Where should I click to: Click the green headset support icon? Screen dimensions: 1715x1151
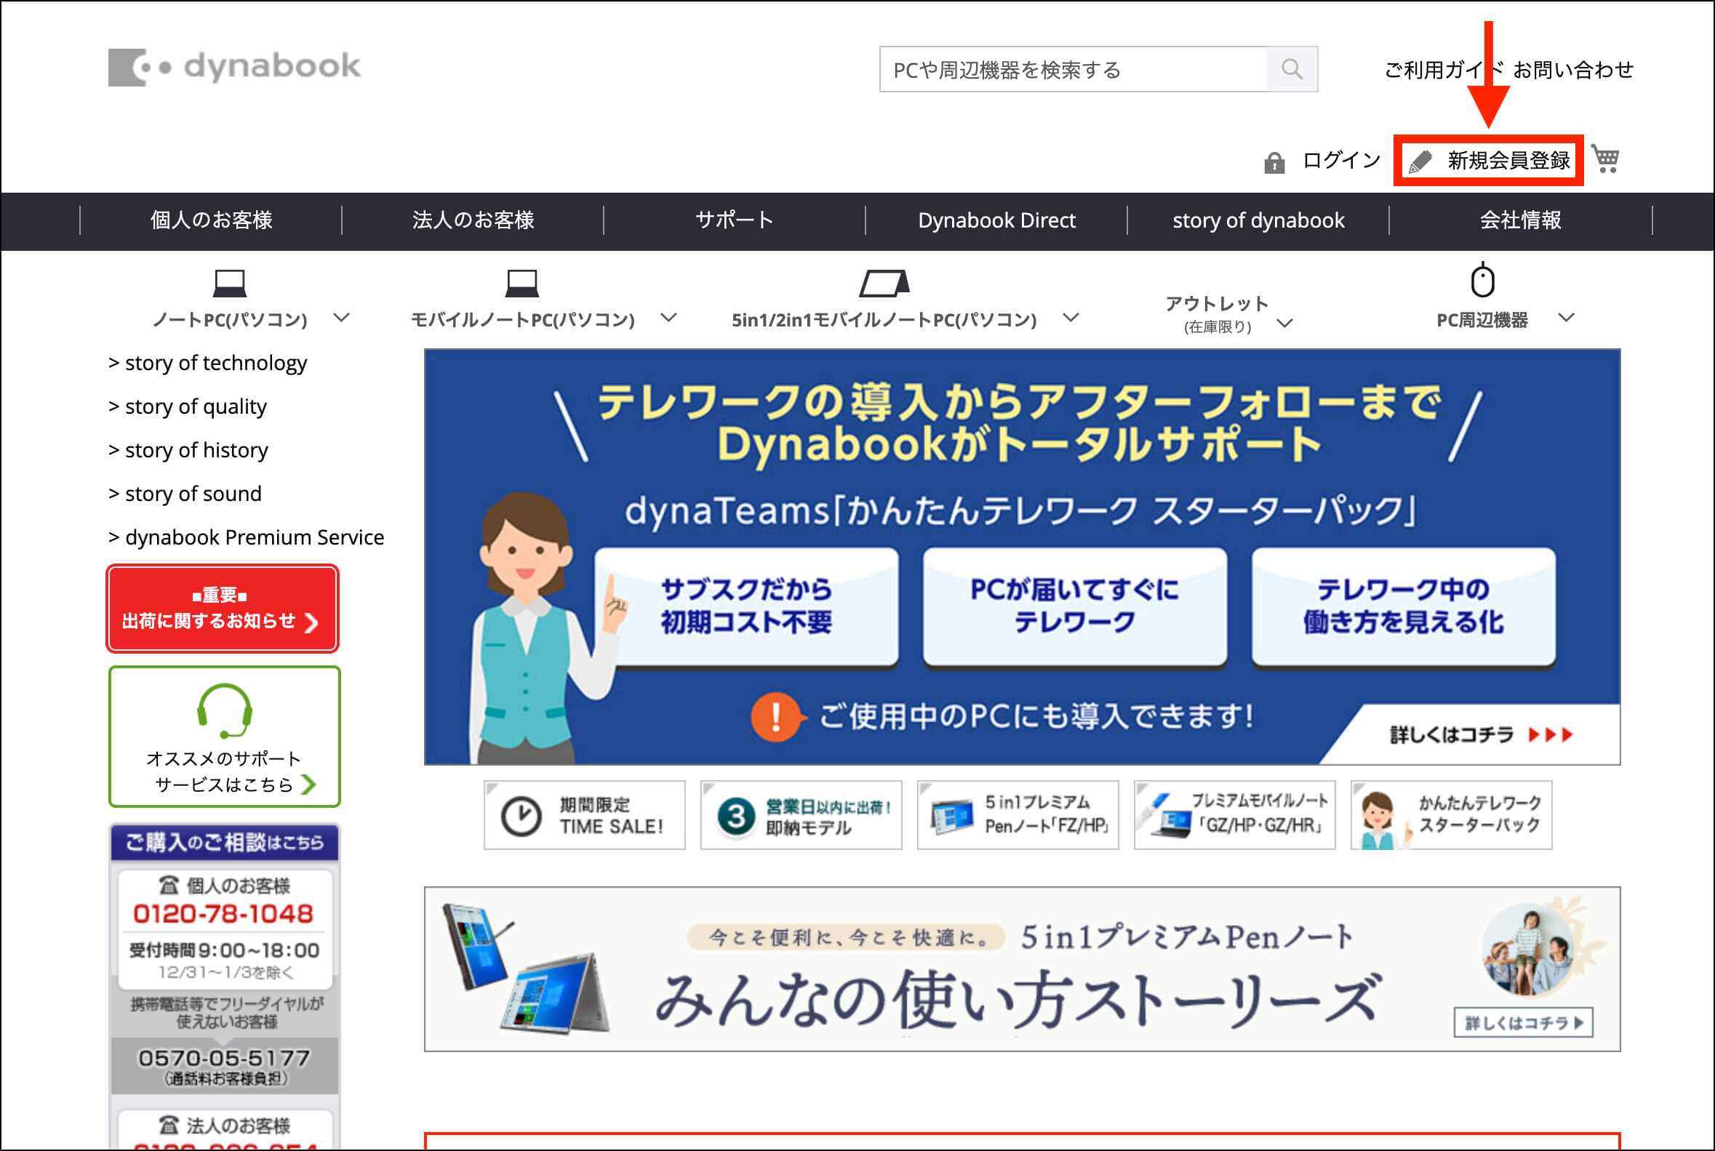[225, 710]
